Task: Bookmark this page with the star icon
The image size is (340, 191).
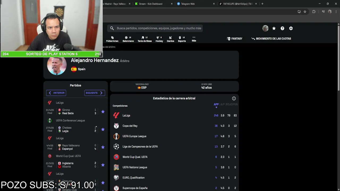Action: point(305,12)
